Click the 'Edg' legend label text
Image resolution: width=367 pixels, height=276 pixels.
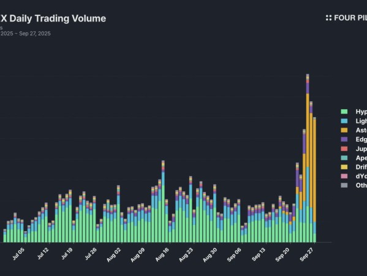(361, 139)
